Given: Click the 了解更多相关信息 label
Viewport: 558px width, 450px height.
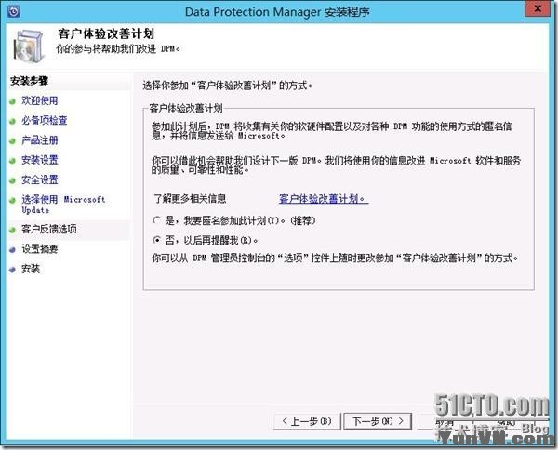Looking at the screenshot, I should coord(190,198).
